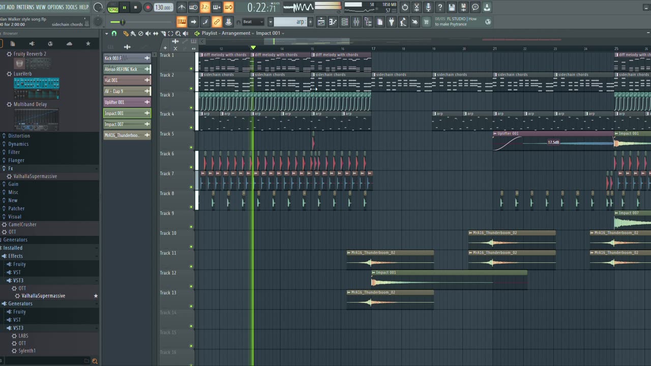
Task: Open the project picker pages icon
Action: pyautogui.click(x=380, y=22)
